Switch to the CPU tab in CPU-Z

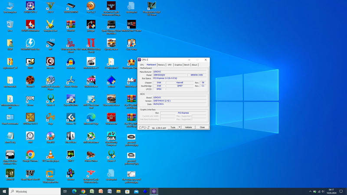142,65
